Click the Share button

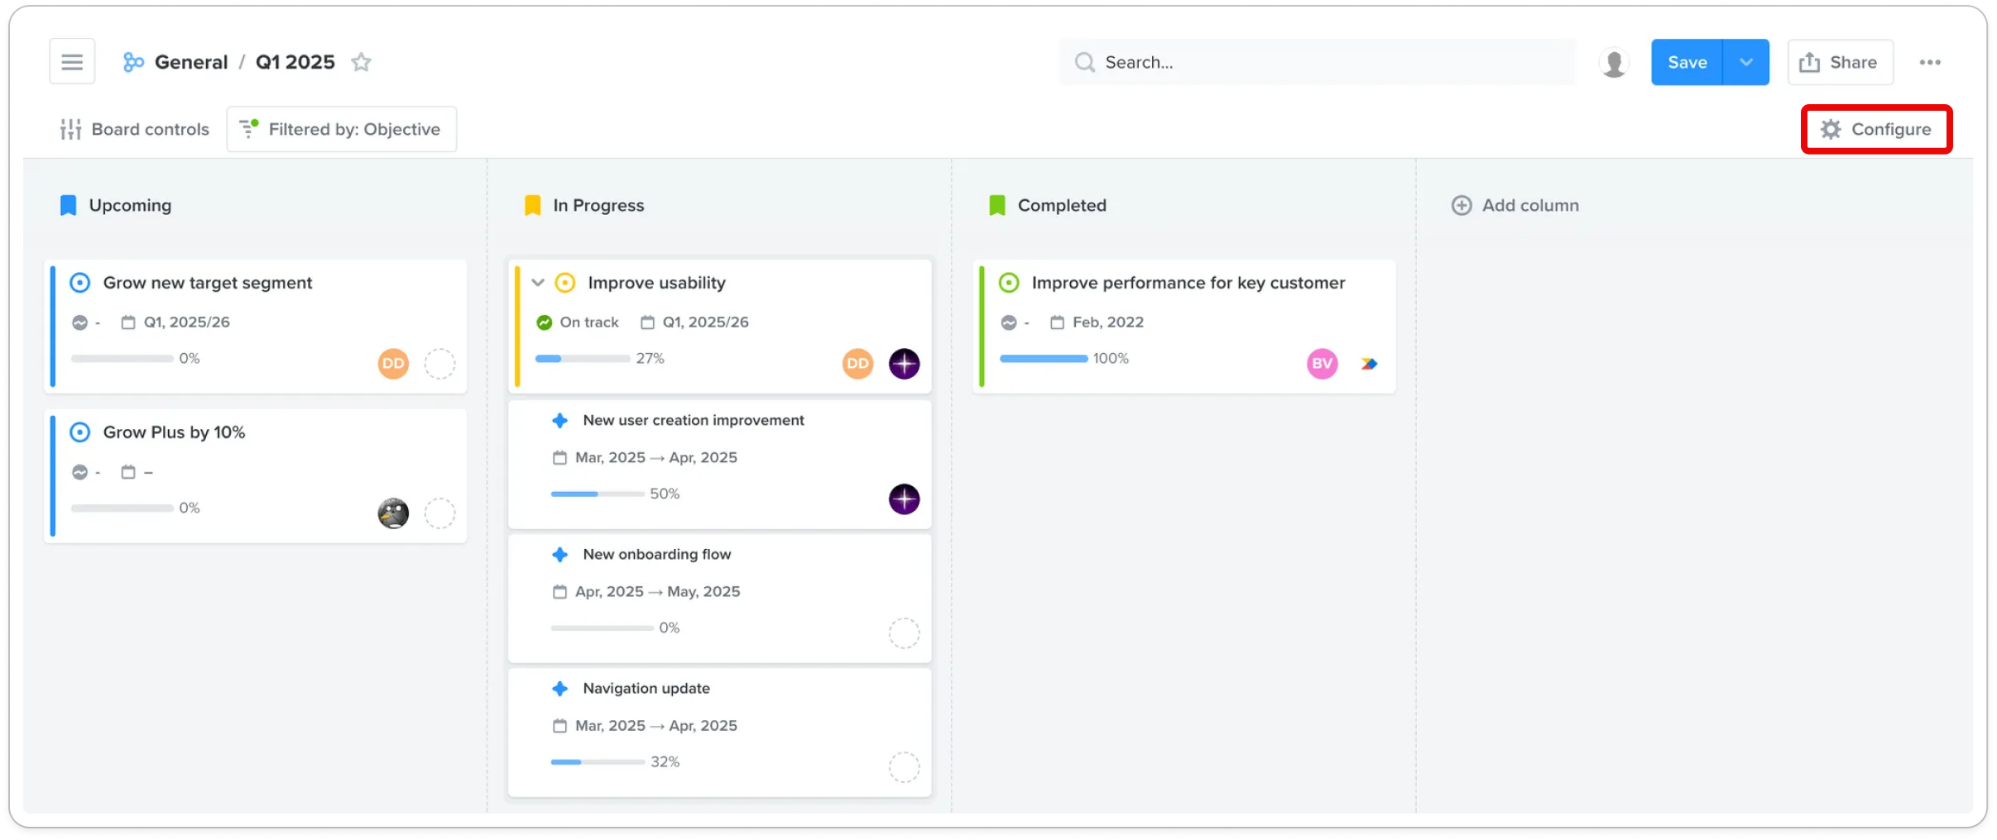tap(1840, 62)
